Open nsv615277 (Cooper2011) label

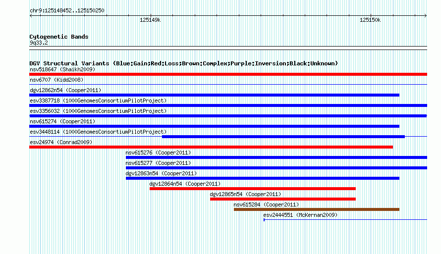(x=158, y=163)
